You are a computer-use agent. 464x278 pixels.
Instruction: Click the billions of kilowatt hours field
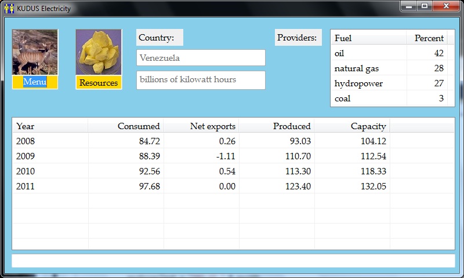[201, 80]
